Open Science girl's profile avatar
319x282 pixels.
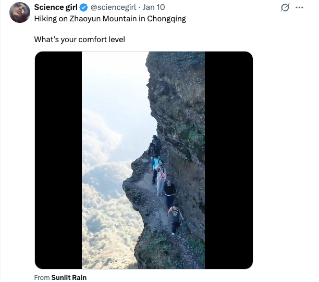[x=20, y=12]
